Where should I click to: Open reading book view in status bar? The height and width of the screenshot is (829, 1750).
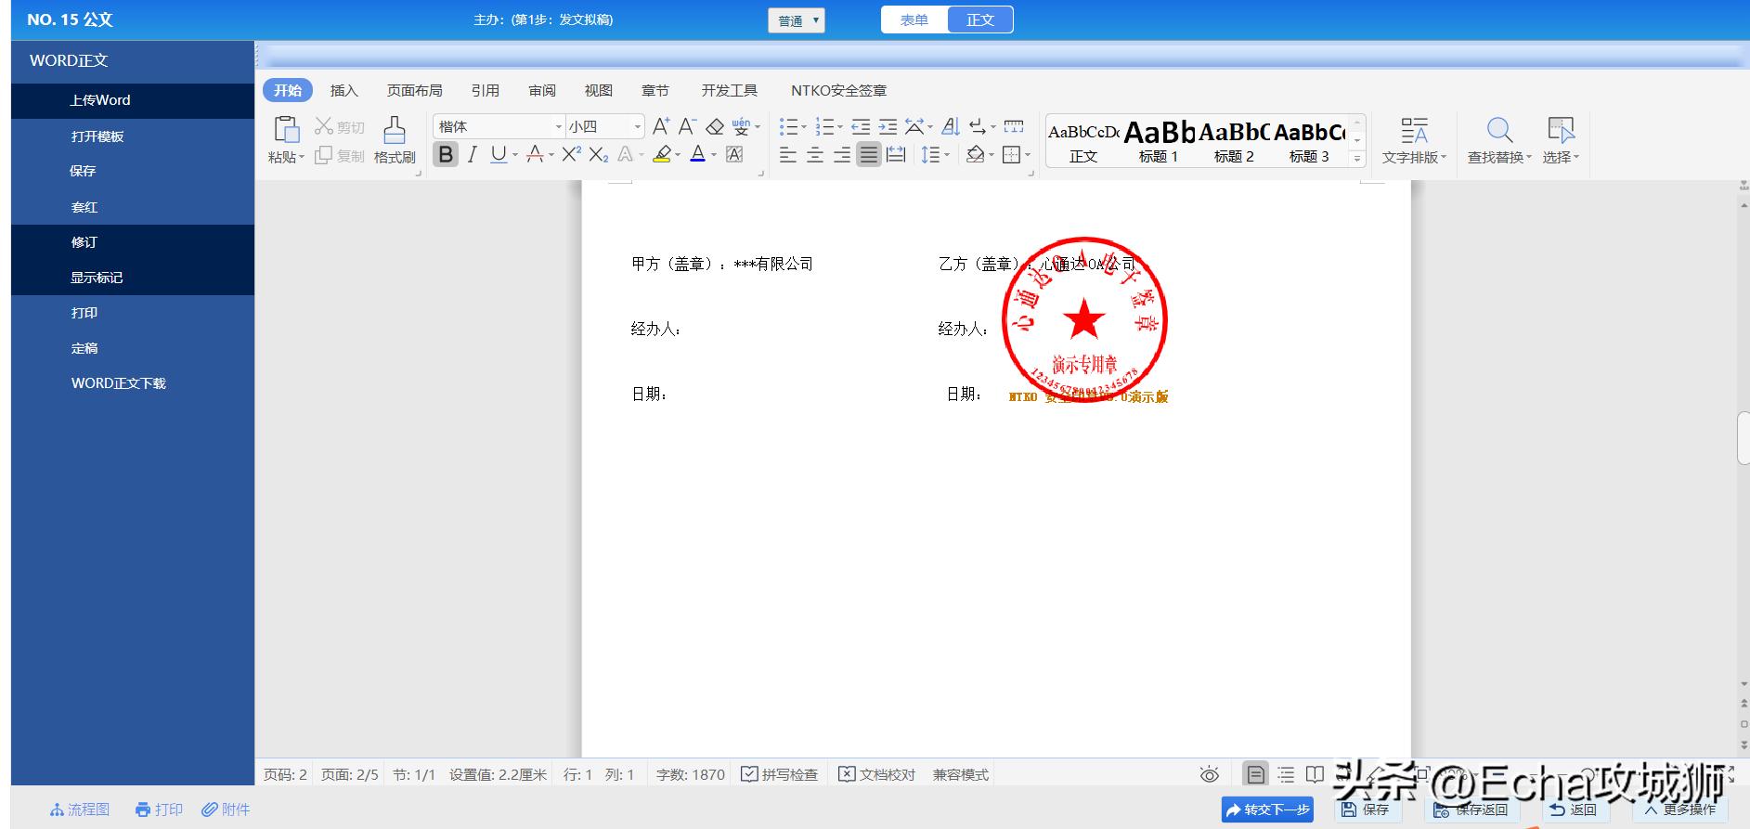pos(1315,774)
